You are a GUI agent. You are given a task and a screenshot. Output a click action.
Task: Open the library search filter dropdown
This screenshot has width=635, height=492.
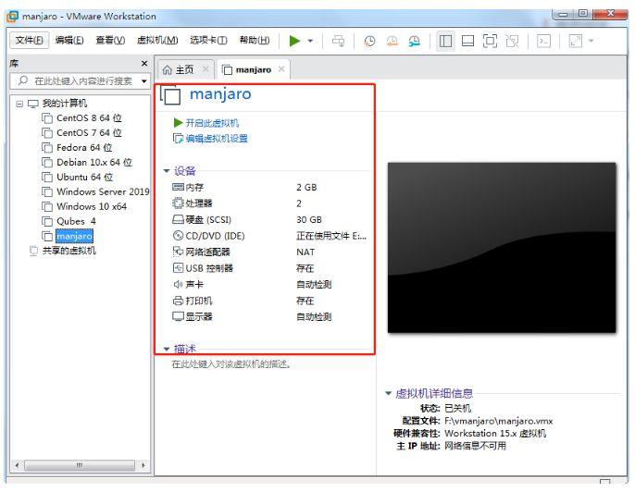click(144, 81)
